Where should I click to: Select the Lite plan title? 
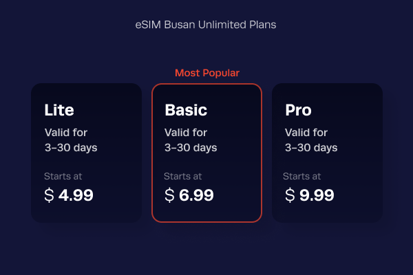[59, 110]
